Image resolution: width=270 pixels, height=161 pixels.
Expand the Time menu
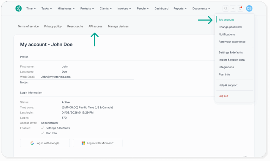[x=31, y=8]
